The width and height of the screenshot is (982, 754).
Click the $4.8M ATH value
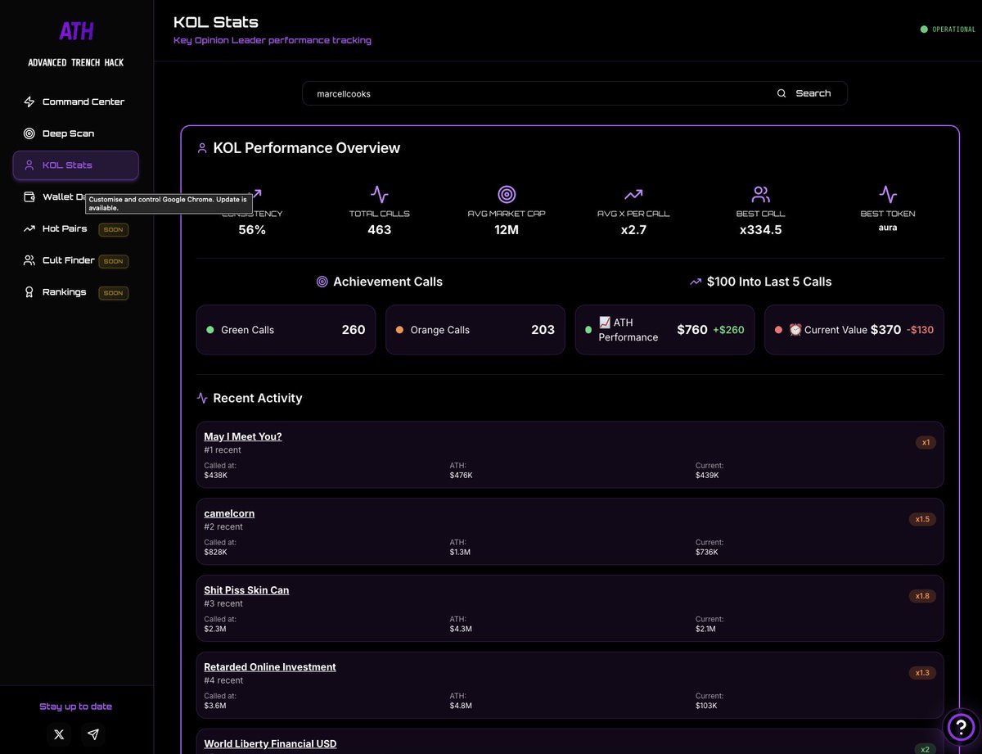[461, 706]
